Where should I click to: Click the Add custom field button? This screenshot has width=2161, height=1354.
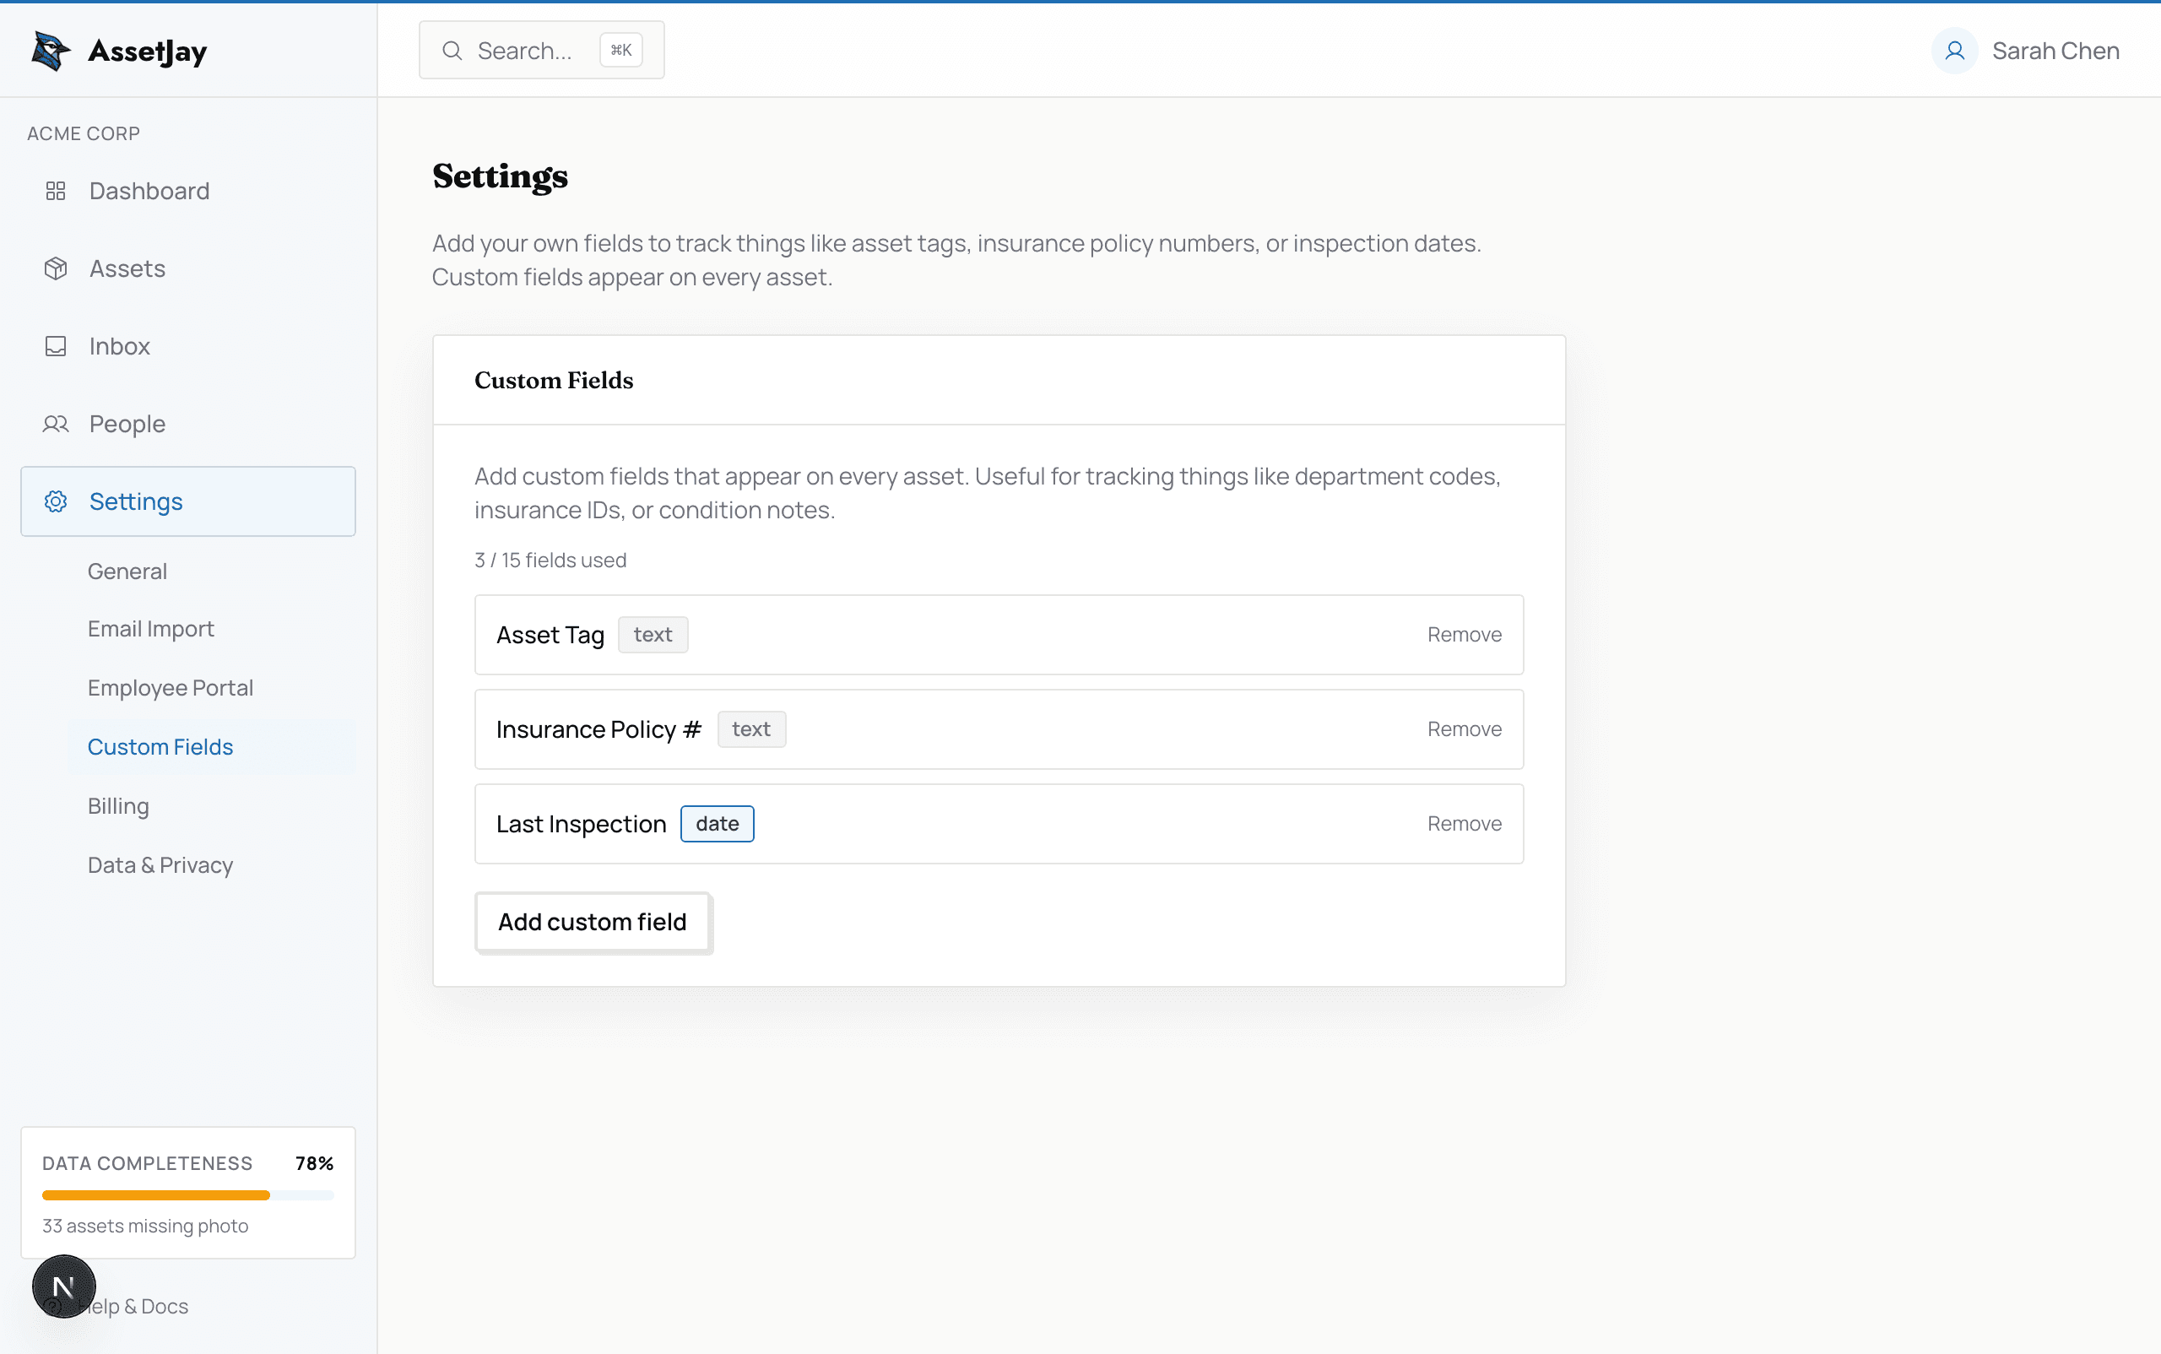click(x=592, y=922)
